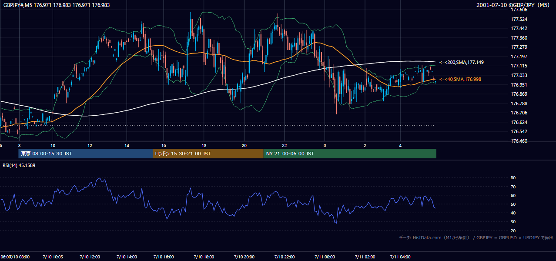Viewport: 556px width, 261px height.
Task: Click price axis value 177.197
Action: pyautogui.click(x=519, y=57)
